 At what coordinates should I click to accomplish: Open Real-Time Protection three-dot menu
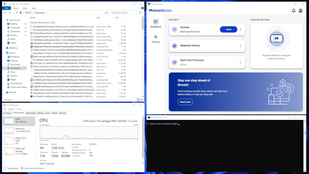pos(240,62)
